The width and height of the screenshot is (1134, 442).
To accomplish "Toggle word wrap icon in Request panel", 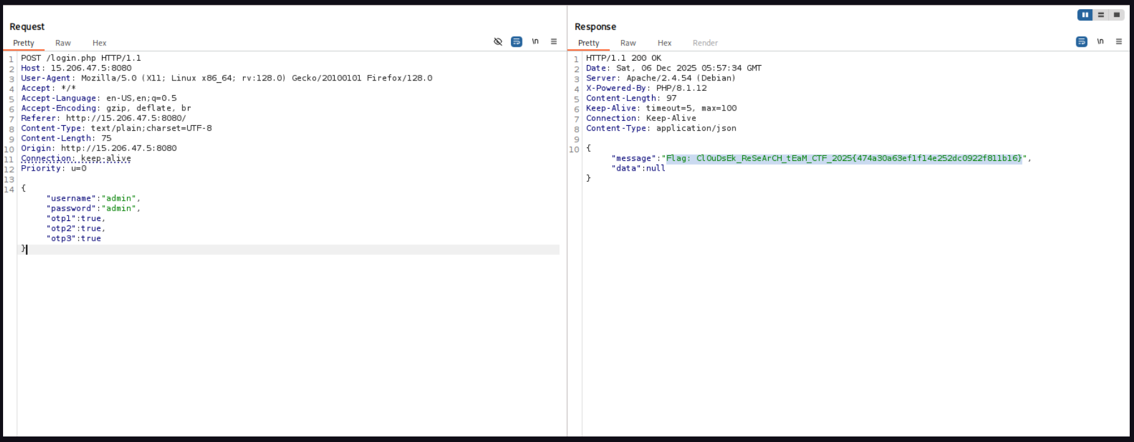I will click(x=516, y=42).
